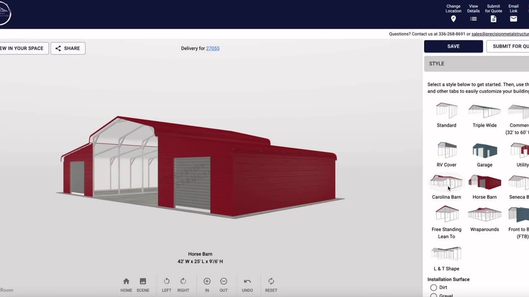Open View Details list icon
This screenshot has width=529, height=297.
click(474, 19)
